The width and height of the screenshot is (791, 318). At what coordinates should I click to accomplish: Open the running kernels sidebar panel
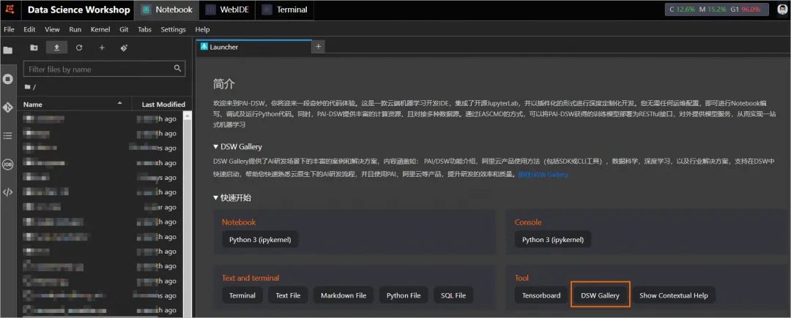click(8, 78)
